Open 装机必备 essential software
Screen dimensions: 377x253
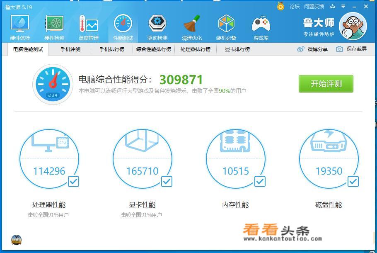click(x=226, y=27)
